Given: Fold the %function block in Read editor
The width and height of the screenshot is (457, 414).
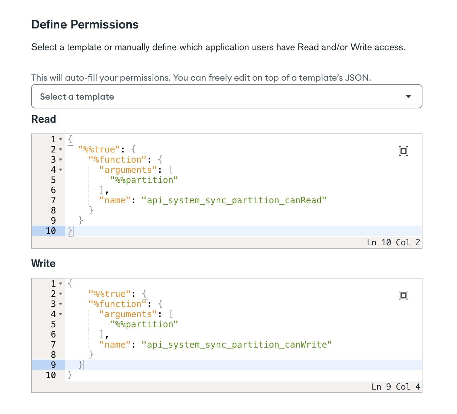Looking at the screenshot, I should coord(61,160).
